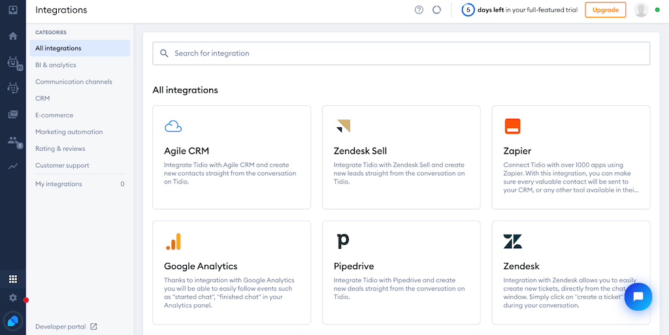The height and width of the screenshot is (335, 669).
Task: Open the blue chat widget bubble
Action: 638,296
